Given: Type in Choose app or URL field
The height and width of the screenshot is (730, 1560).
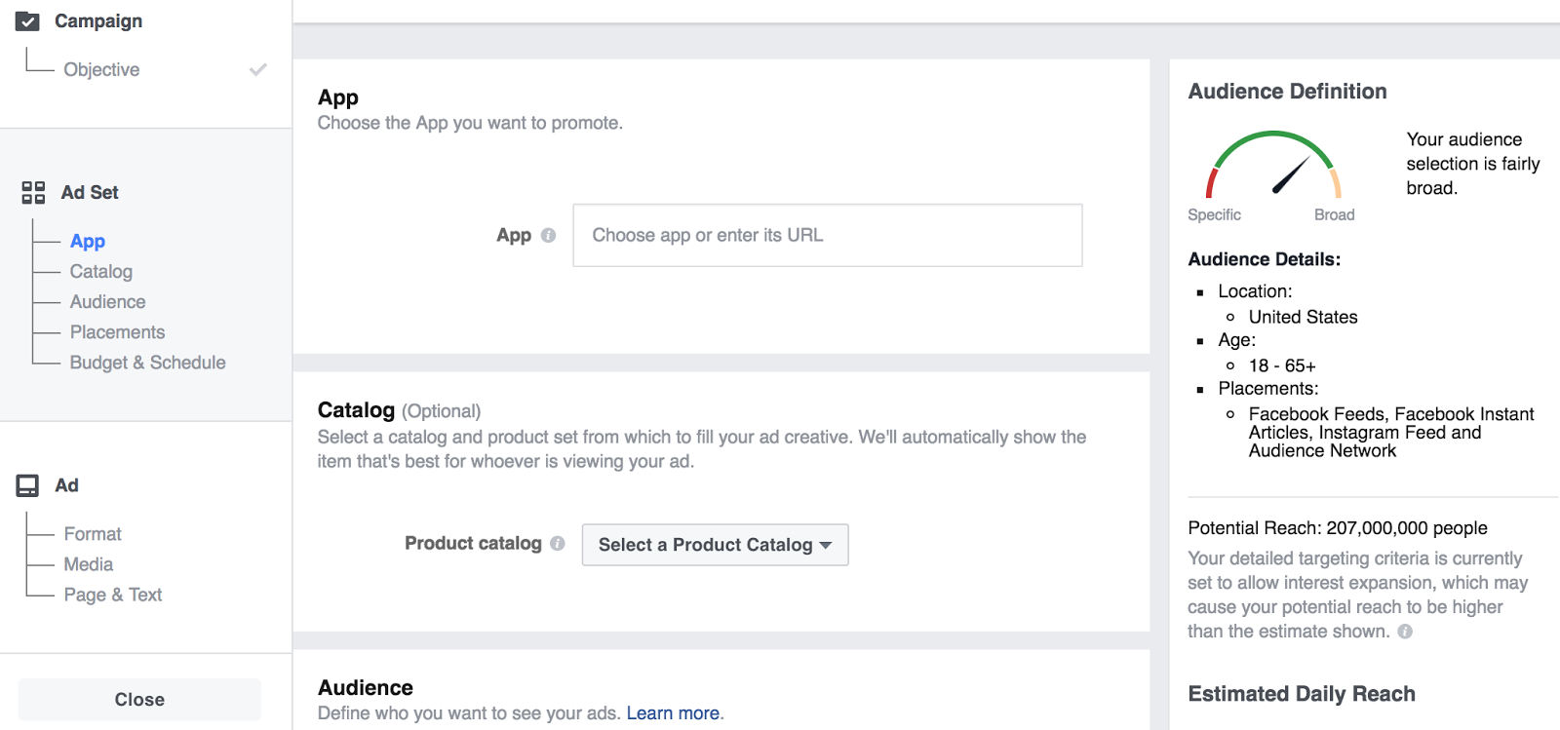Looking at the screenshot, I should tap(827, 235).
